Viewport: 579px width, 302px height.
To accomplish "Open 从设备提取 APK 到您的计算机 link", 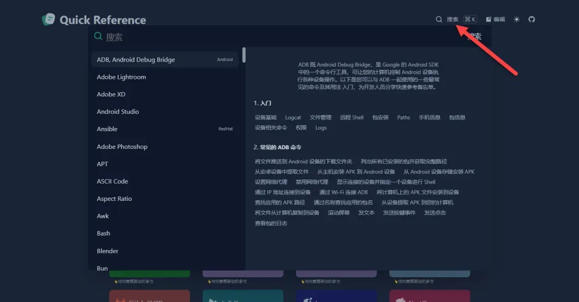I will tap(417, 202).
